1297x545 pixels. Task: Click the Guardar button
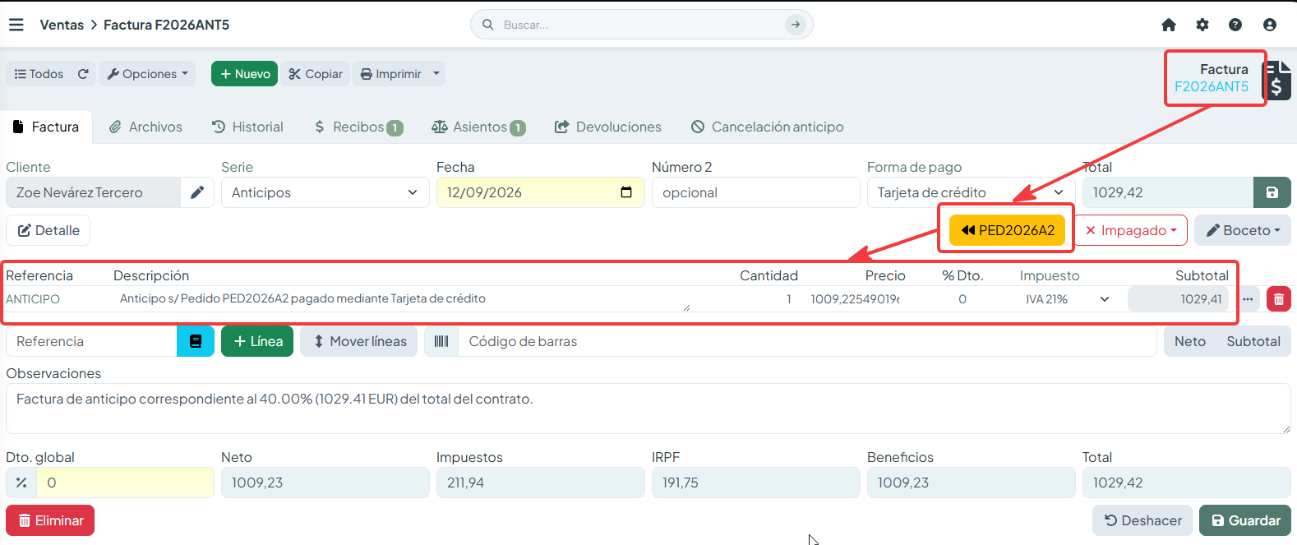point(1245,520)
